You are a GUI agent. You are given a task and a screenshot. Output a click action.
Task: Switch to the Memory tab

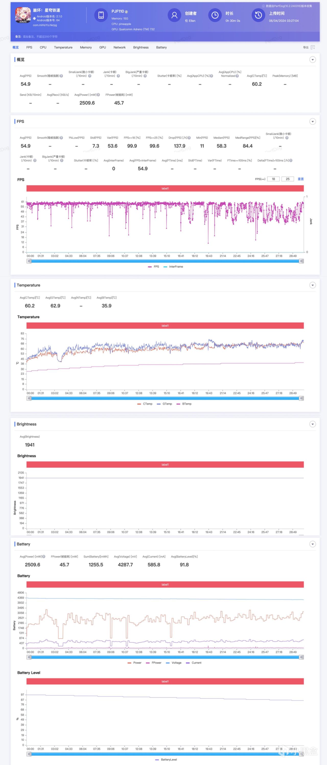[x=86, y=48]
